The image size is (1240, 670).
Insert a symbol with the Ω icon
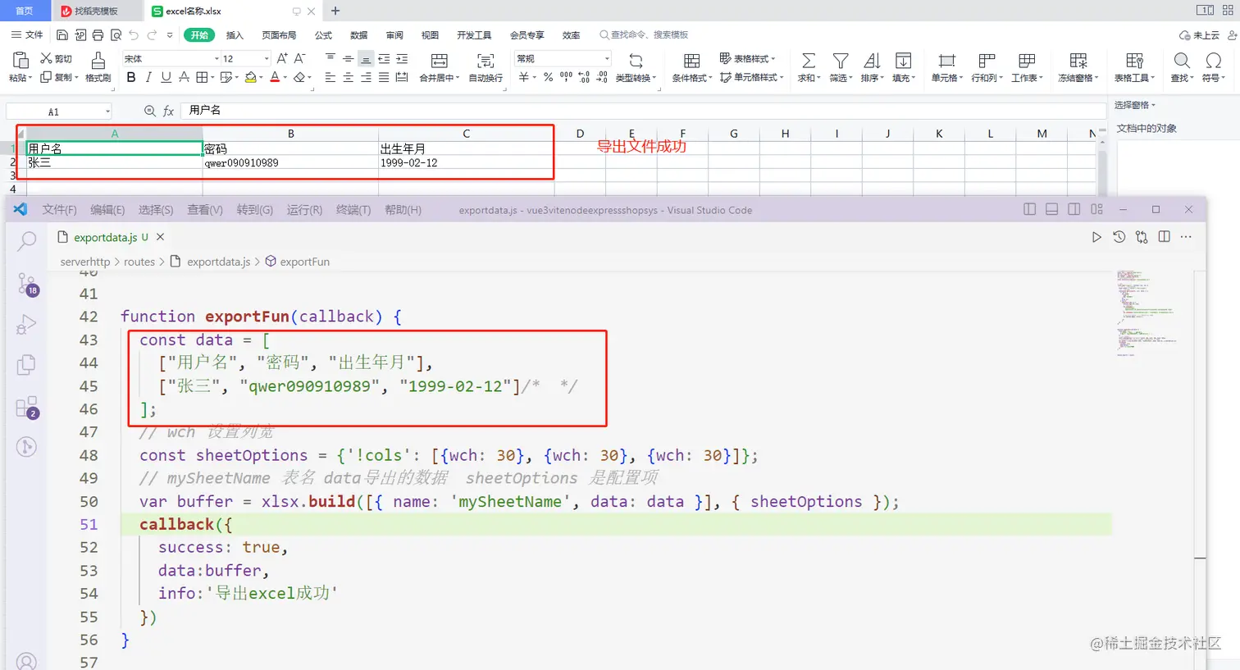1212,62
